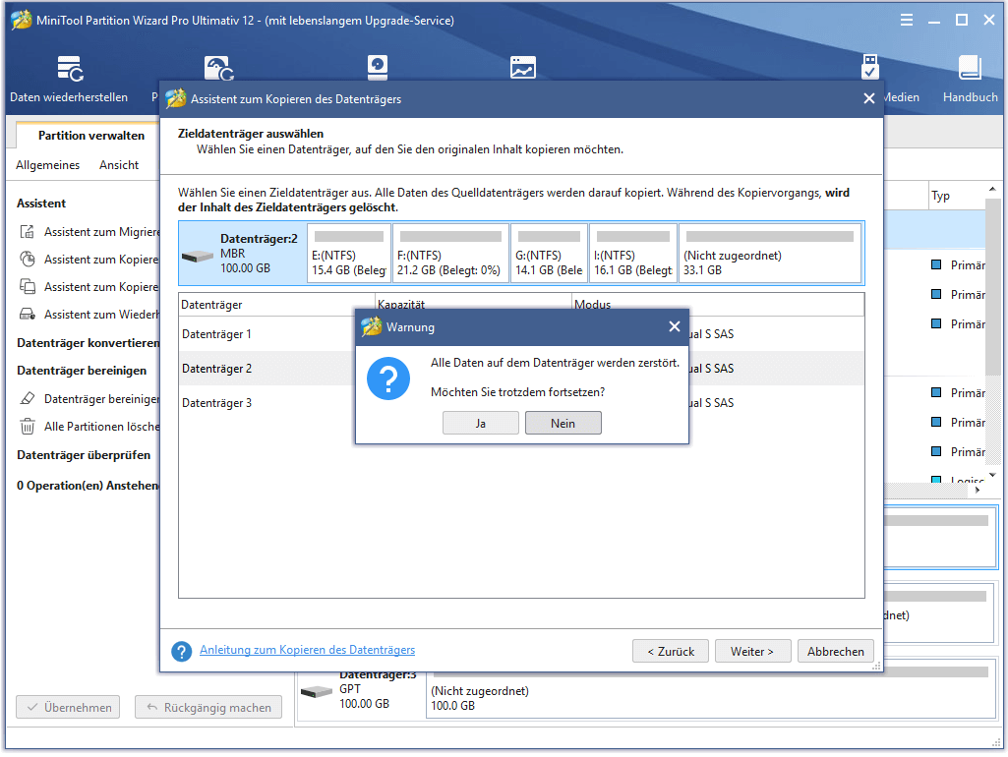Collapse the Assistent sidebar section
The width and height of the screenshot is (1008, 757).
[41, 204]
